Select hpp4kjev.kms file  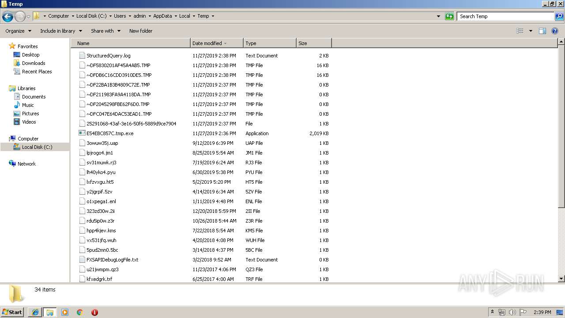101,231
